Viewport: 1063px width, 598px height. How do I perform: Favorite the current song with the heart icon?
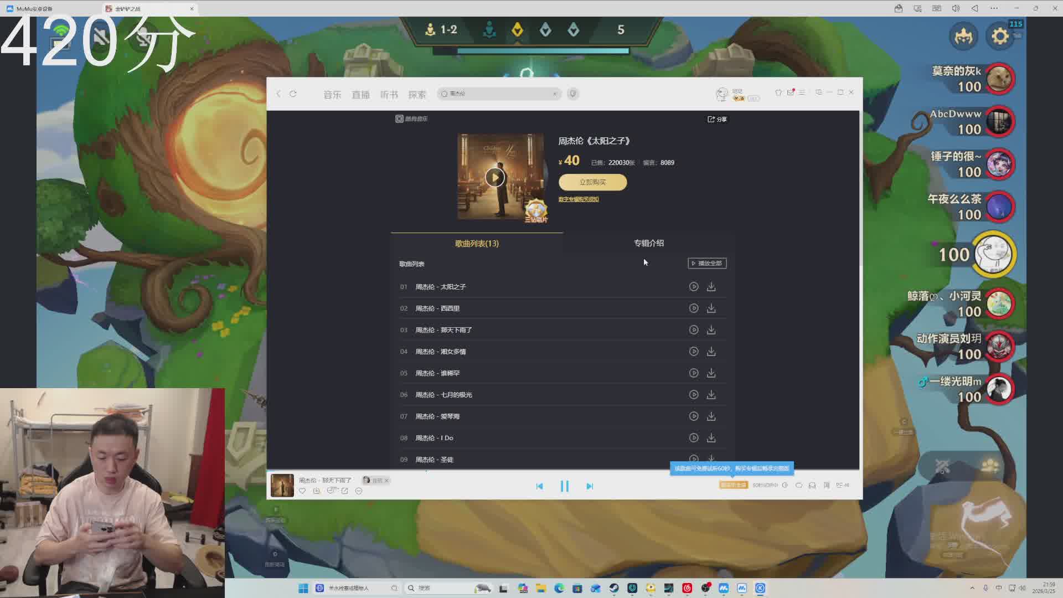pos(302,491)
